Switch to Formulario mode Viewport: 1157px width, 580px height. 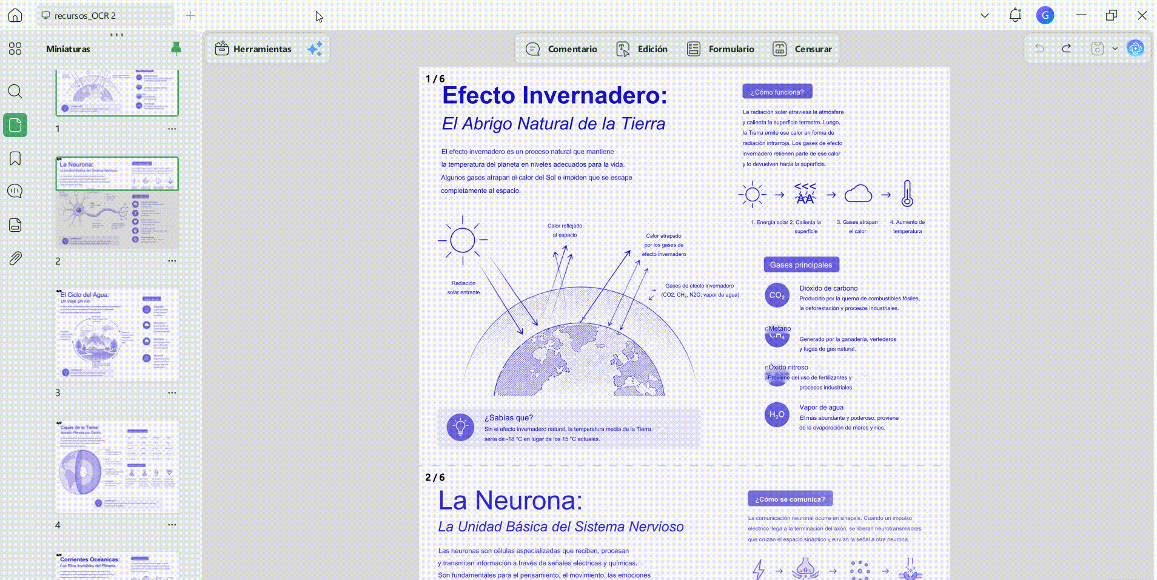pos(720,49)
